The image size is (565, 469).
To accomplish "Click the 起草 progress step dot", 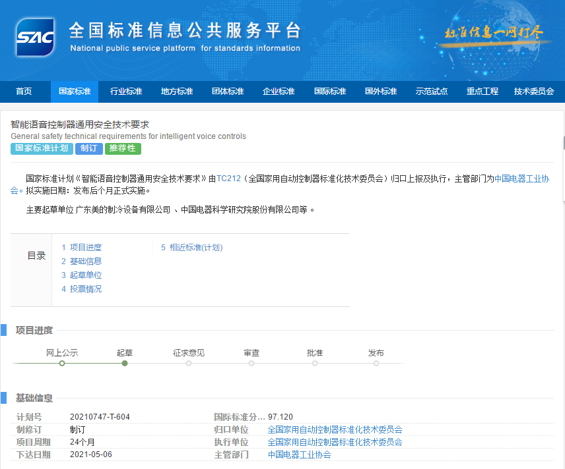I will pos(125,363).
